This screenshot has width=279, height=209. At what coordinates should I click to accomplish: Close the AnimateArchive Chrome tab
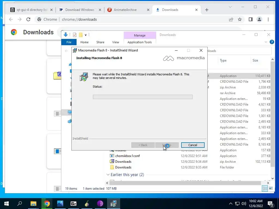click(148, 10)
